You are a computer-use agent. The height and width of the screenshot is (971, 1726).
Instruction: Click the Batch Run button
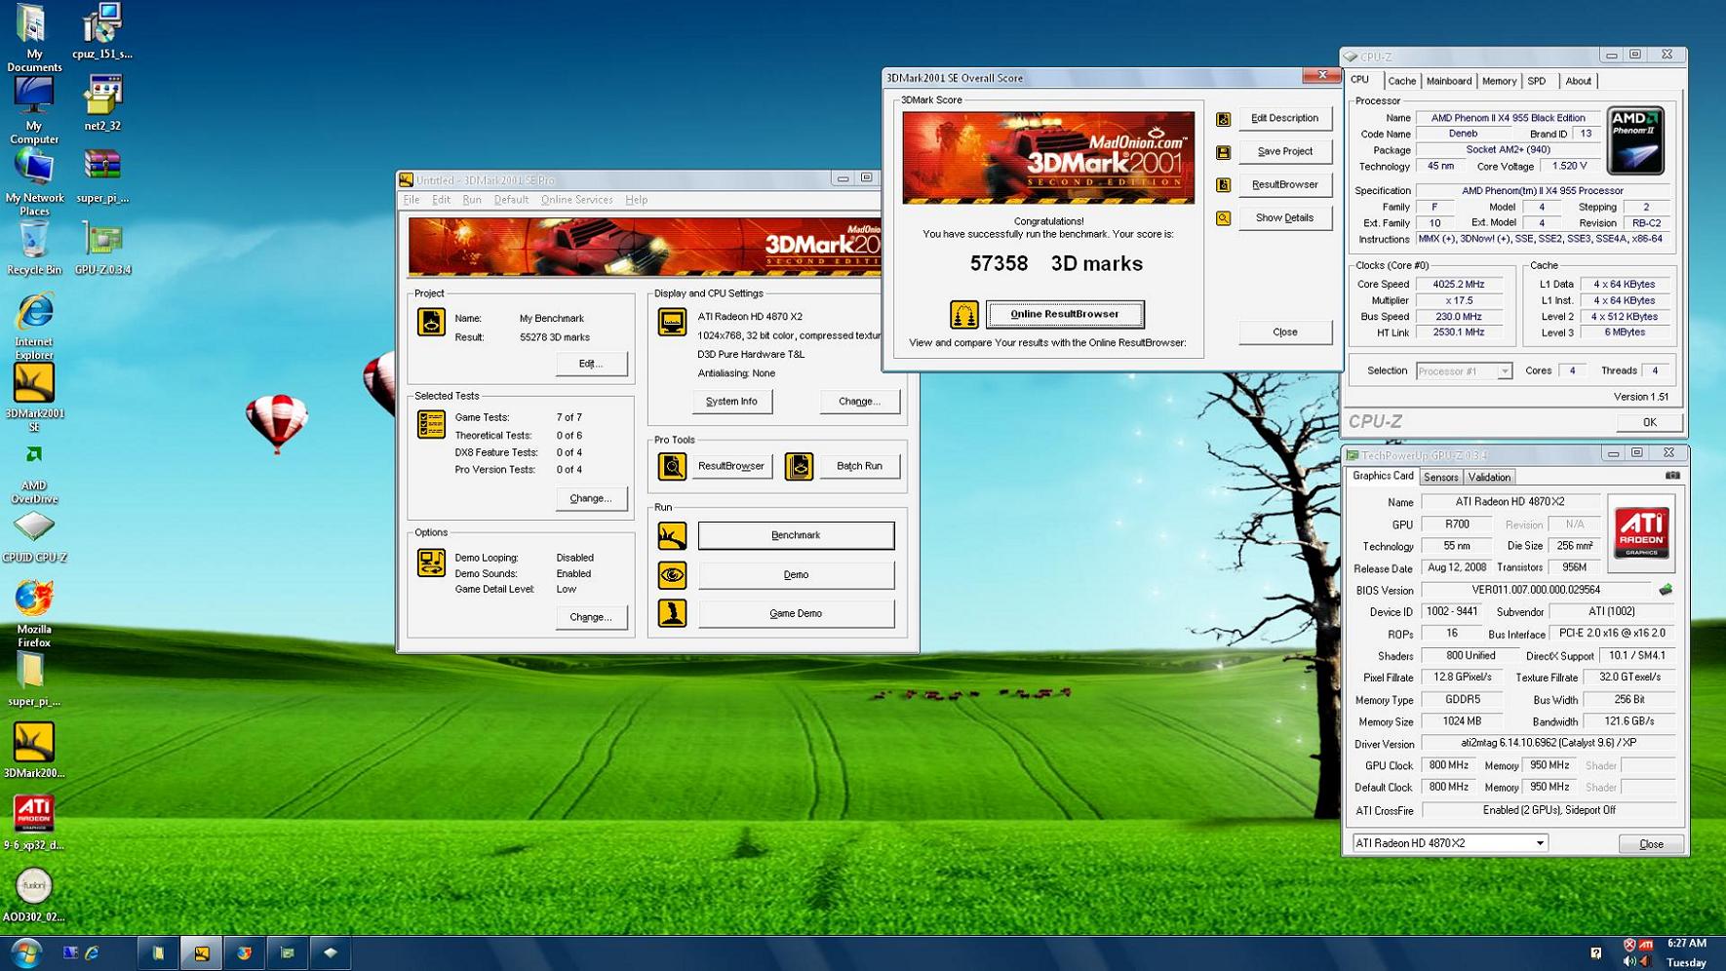(x=859, y=466)
